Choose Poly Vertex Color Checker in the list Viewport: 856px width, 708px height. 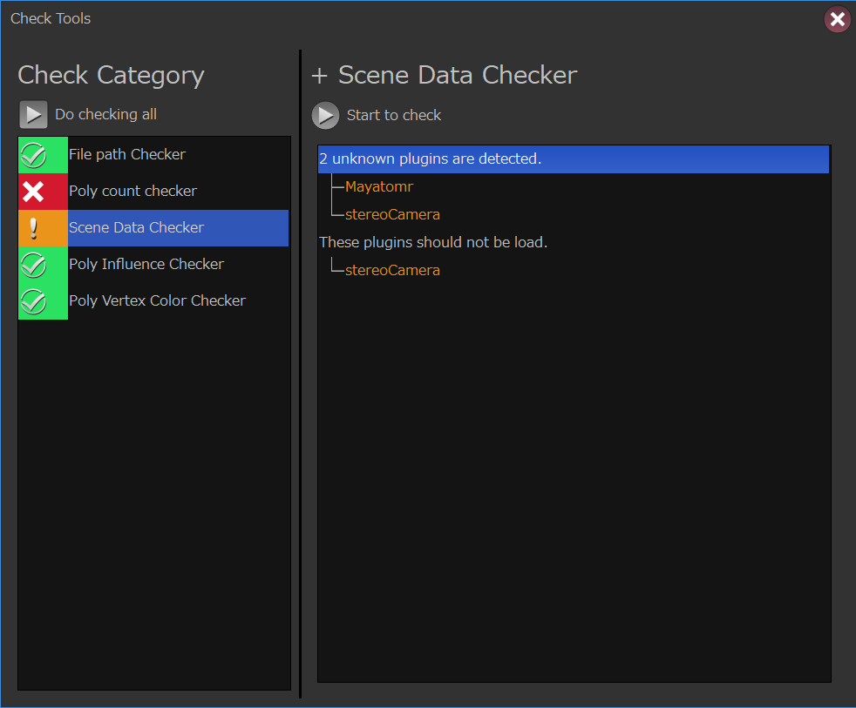[x=157, y=301]
